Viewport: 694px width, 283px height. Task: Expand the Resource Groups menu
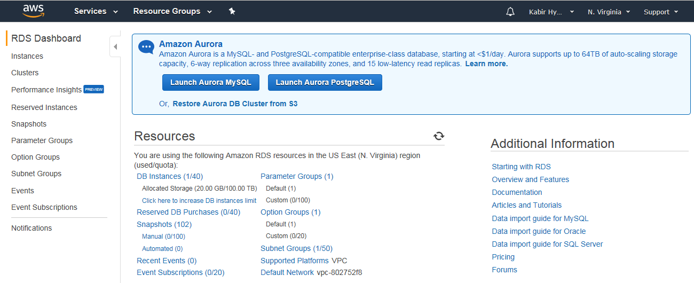tap(172, 11)
